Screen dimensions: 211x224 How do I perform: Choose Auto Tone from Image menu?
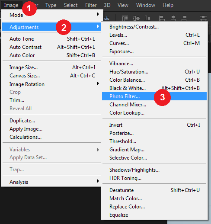tap(51, 39)
